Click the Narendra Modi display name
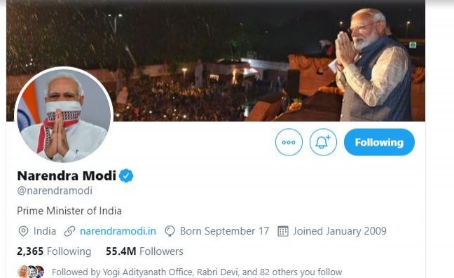Screen dimensions: 454x278 67,176
